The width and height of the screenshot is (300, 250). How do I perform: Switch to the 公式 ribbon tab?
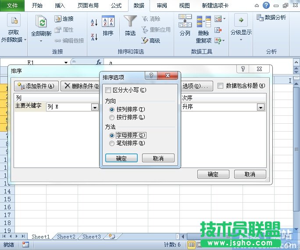[116, 6]
